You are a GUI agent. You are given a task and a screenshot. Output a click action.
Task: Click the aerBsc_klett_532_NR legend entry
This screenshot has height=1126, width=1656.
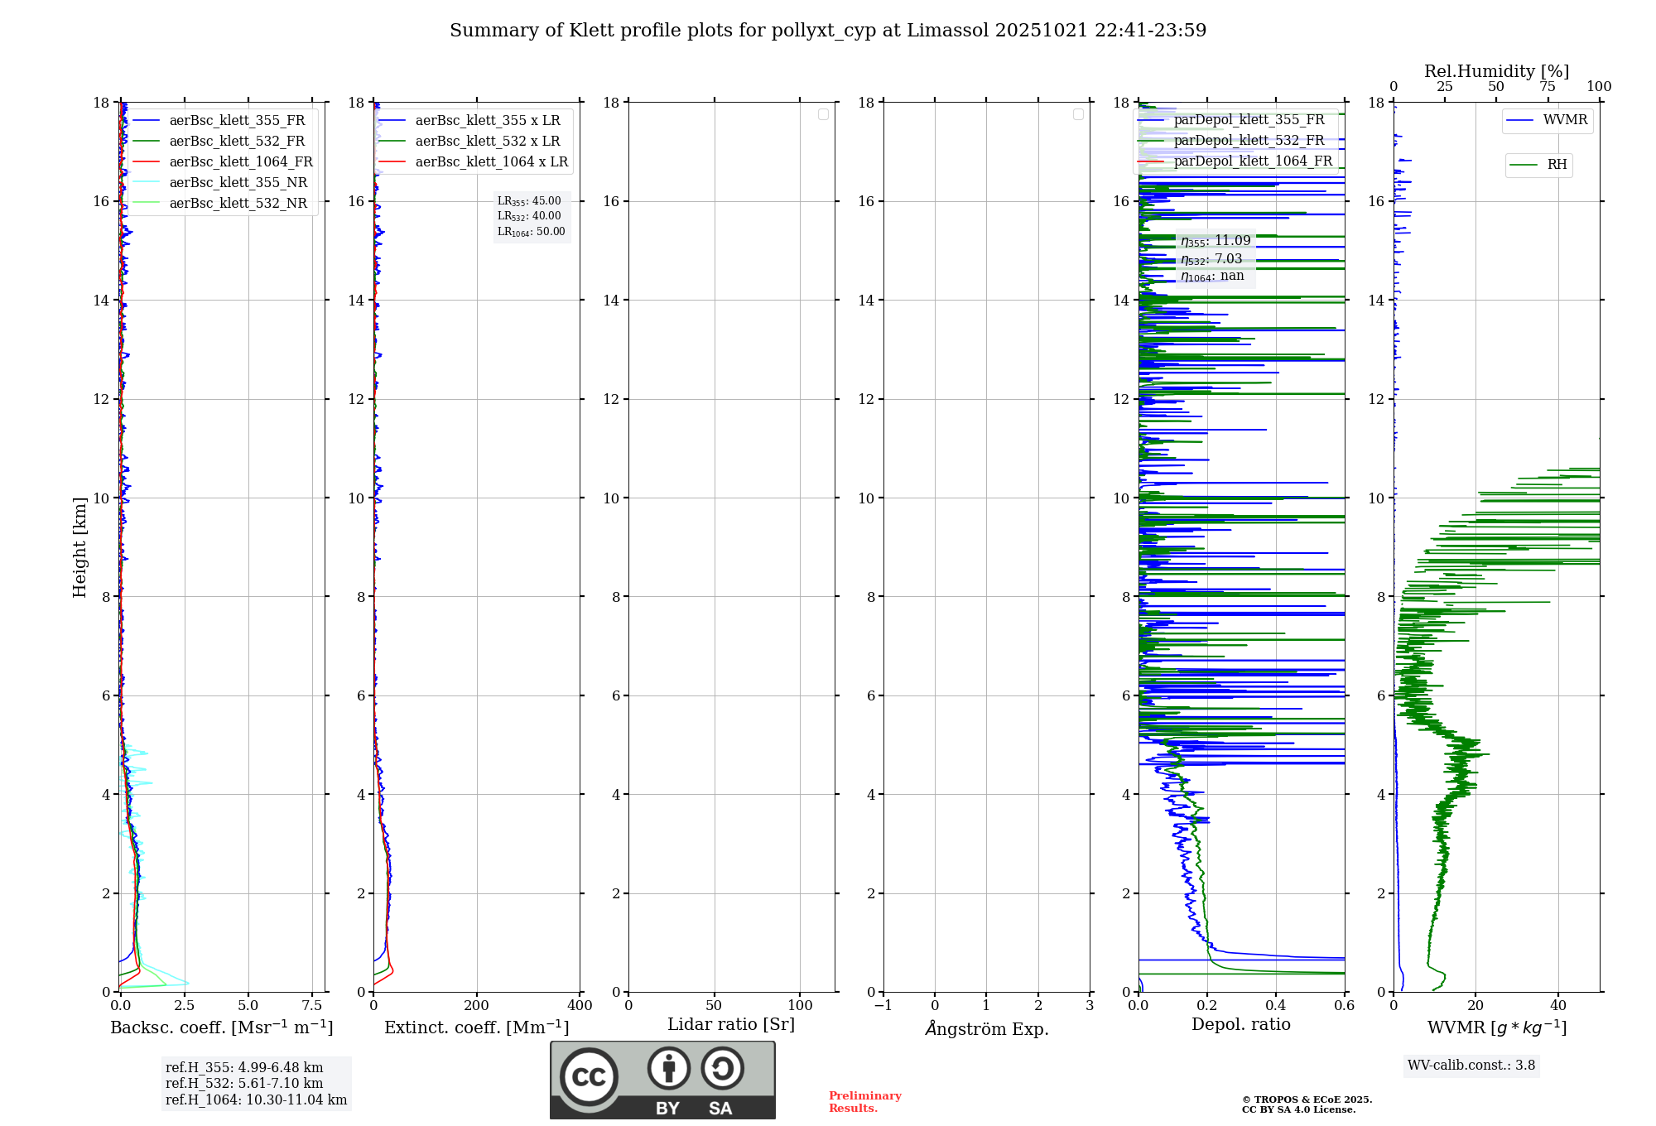tap(238, 204)
